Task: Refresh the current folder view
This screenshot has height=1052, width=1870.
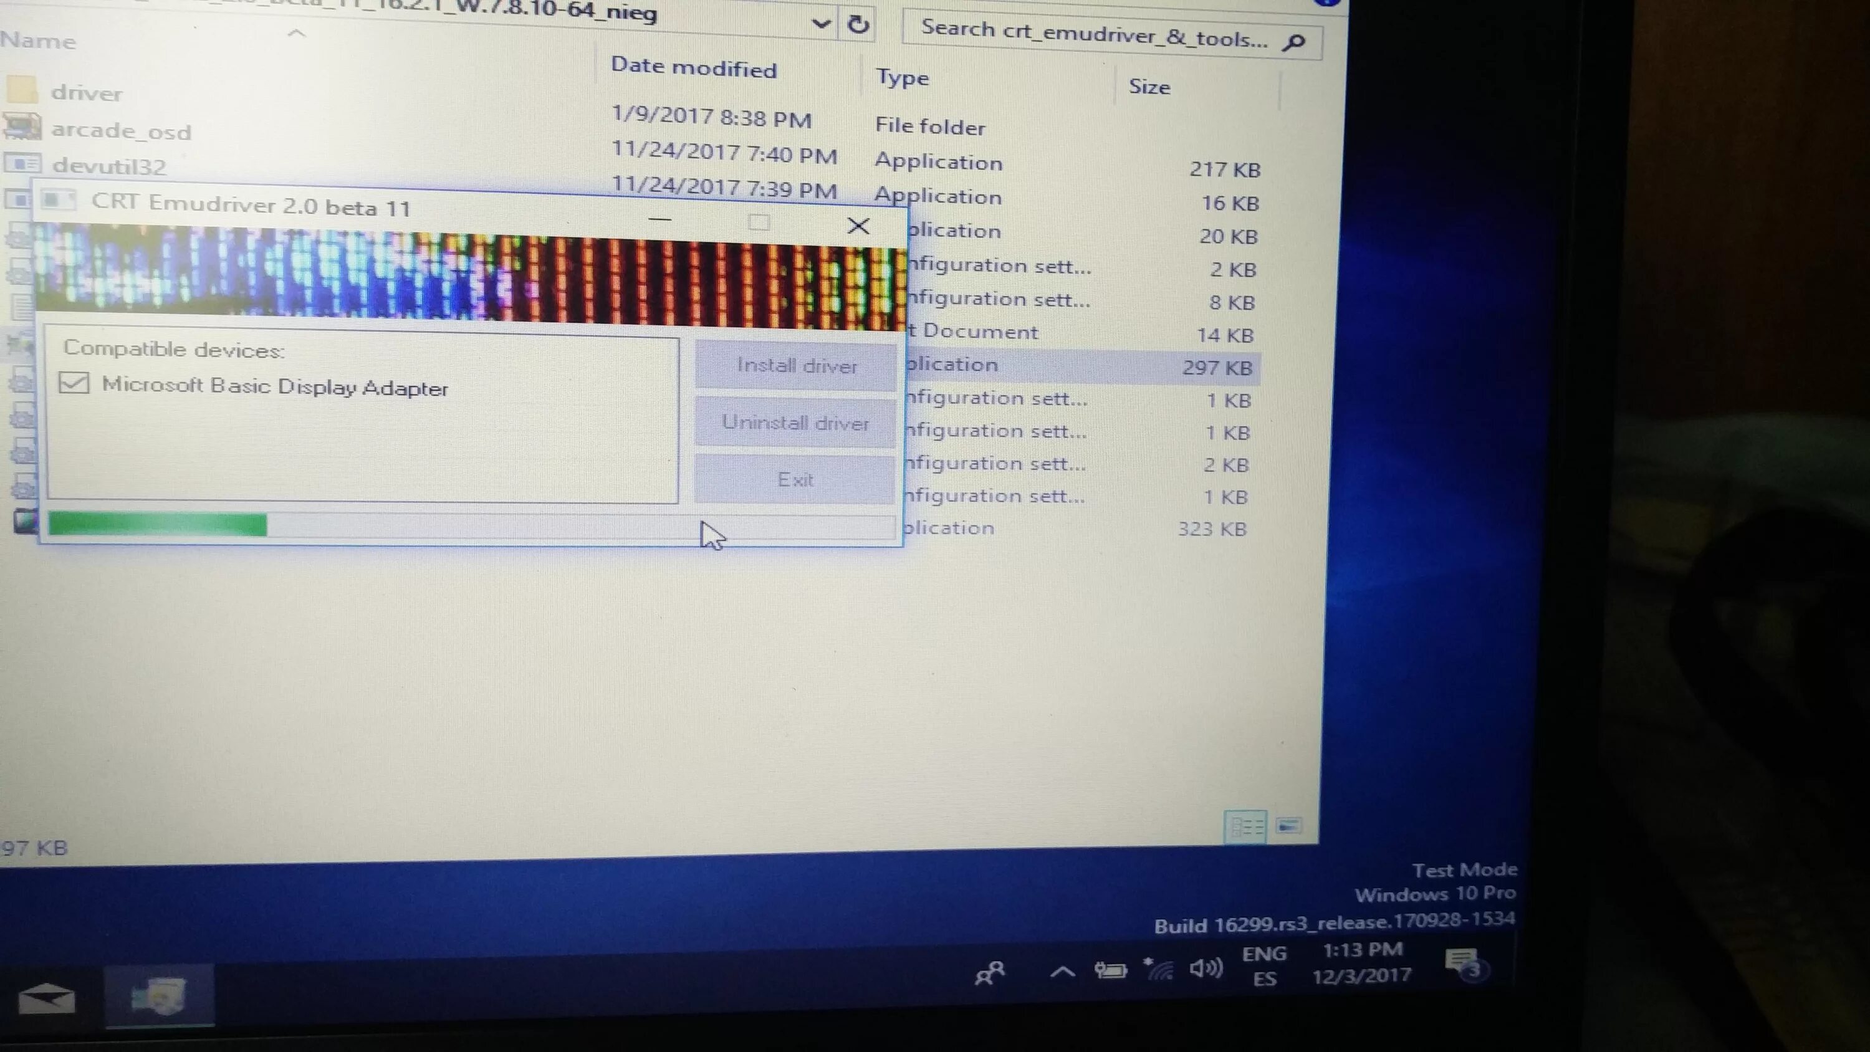Action: tap(858, 23)
